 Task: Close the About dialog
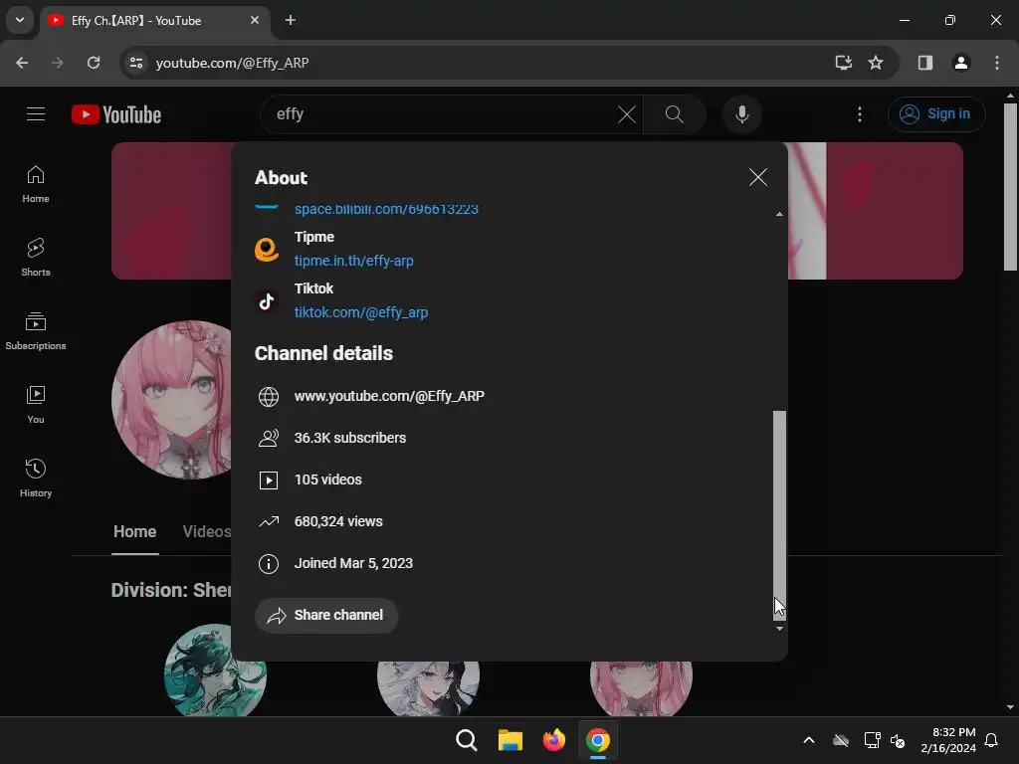pos(757,177)
